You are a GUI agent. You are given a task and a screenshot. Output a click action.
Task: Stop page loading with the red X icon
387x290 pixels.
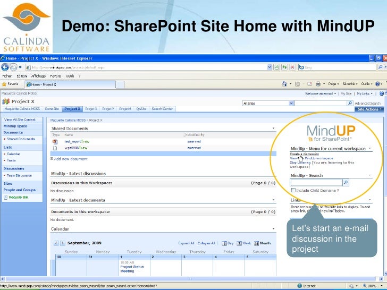click(x=293, y=67)
